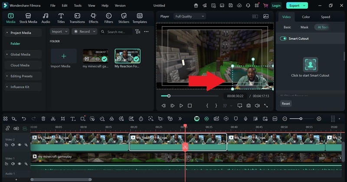Expand more timeline tools chevron
The height and width of the screenshot is (182, 347).
(180, 119)
